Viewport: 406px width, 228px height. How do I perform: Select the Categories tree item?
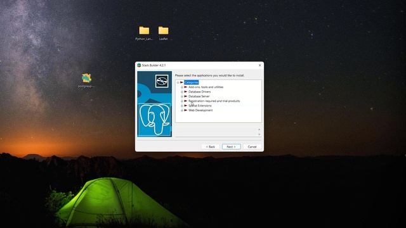pos(192,82)
